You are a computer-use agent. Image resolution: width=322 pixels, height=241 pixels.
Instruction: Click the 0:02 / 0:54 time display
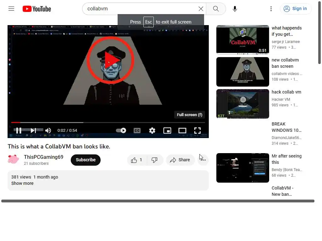point(67,130)
